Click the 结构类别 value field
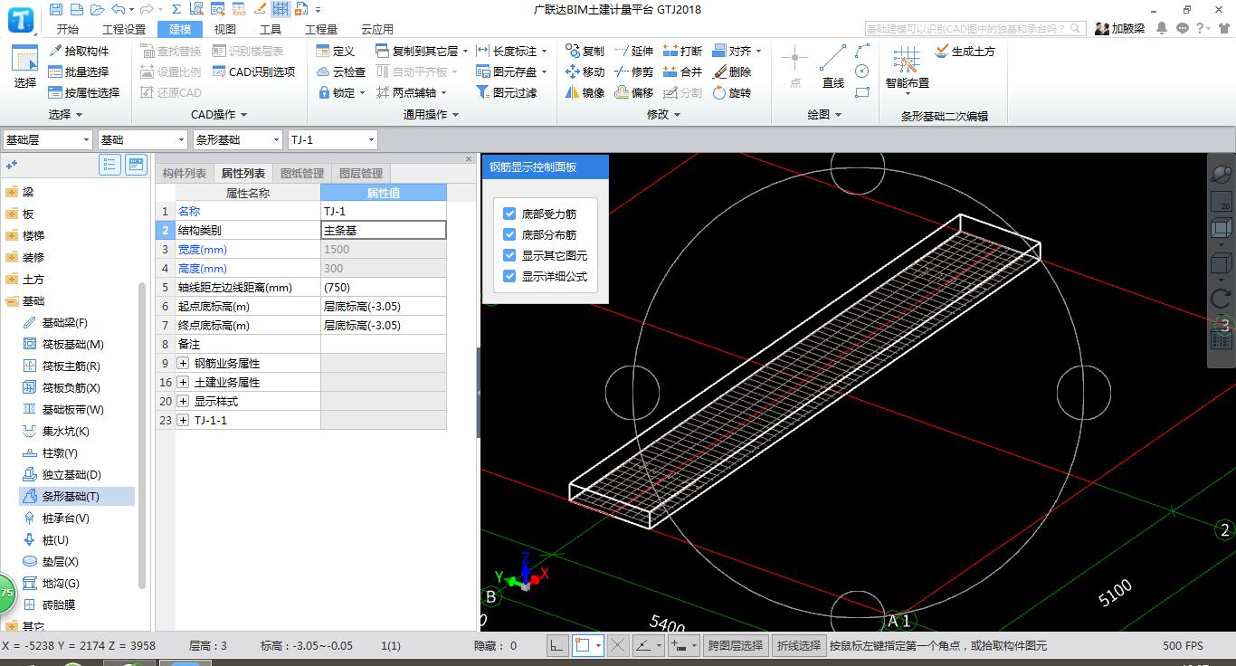This screenshot has height=666, width=1236. click(384, 231)
